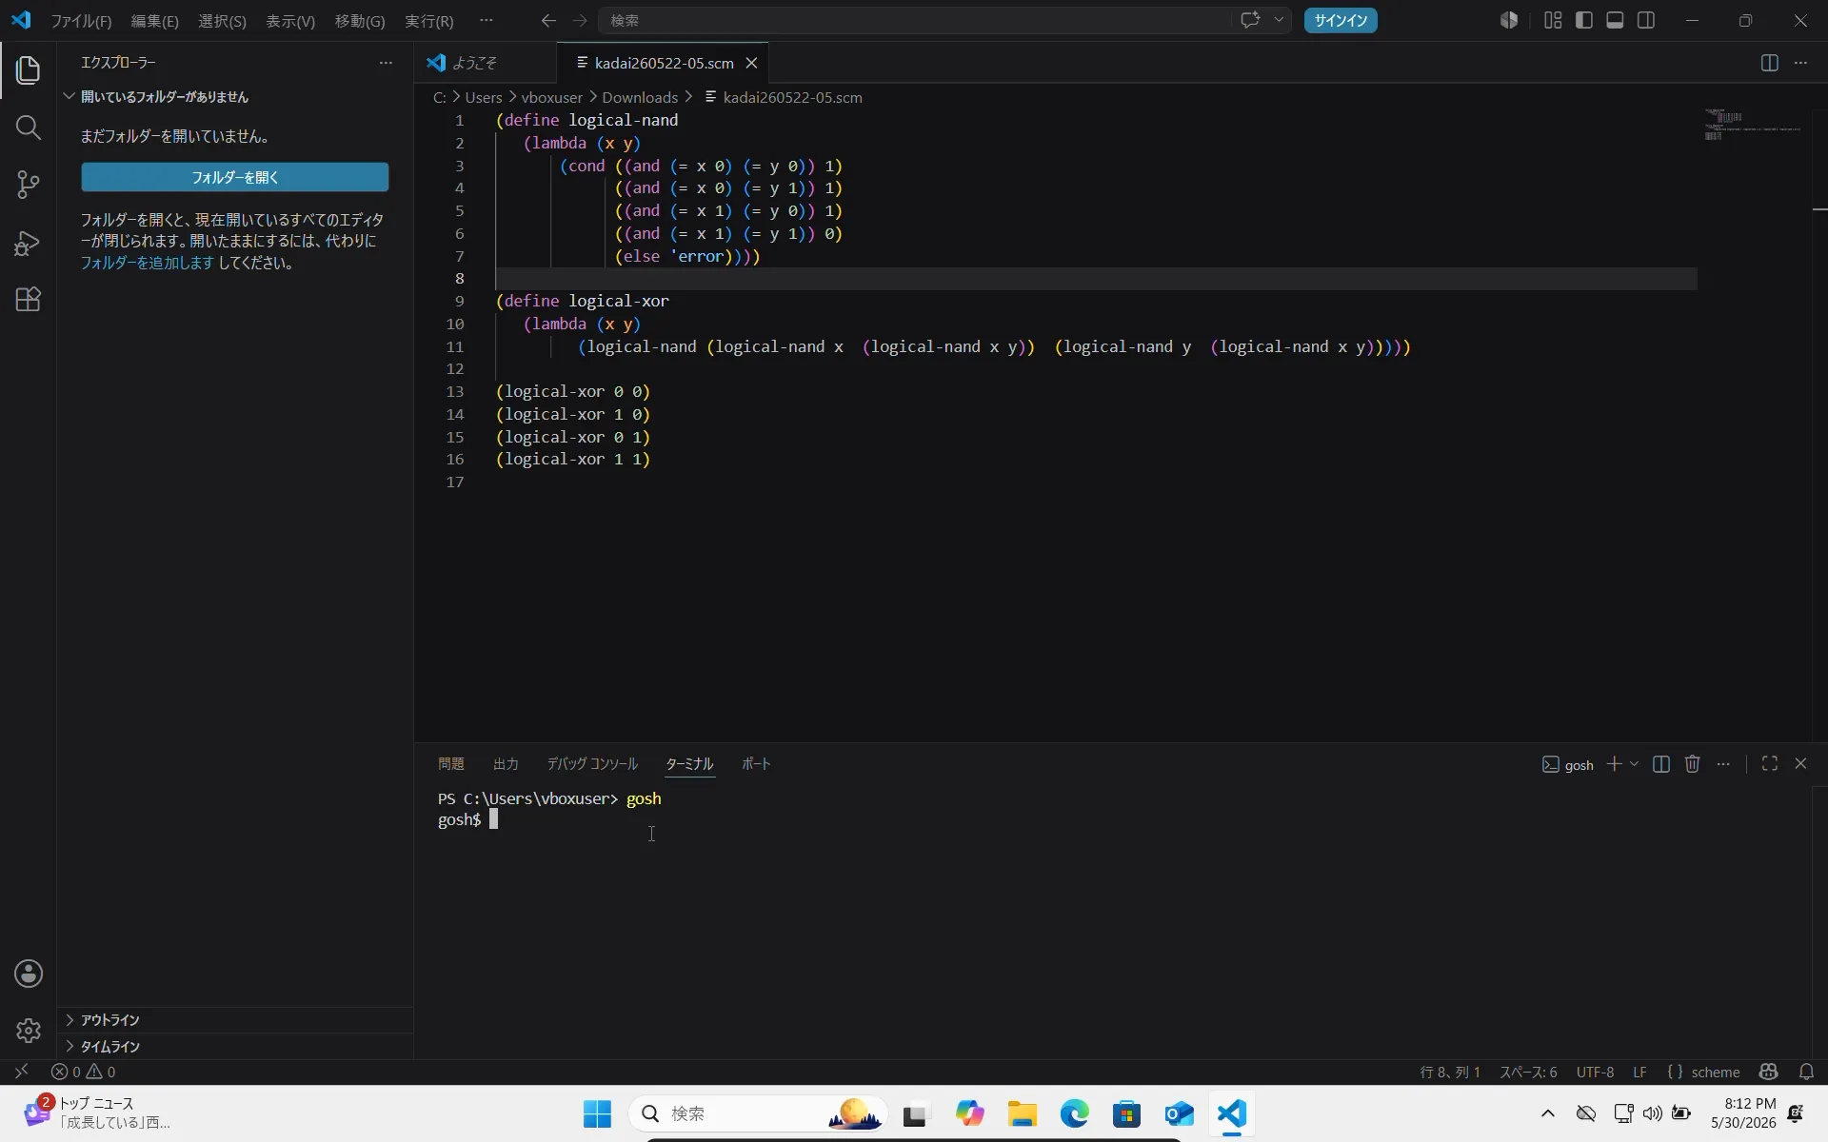This screenshot has width=1828, height=1142.
Task: Click the フォルダーを追加します link
Action: pos(147,263)
